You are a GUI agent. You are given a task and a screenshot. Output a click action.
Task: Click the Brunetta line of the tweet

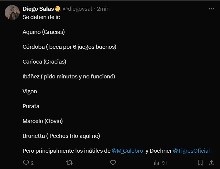tap(61, 136)
